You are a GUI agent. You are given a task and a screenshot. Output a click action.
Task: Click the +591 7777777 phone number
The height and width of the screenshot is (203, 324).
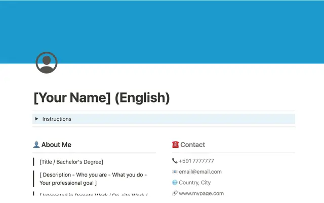click(196, 161)
